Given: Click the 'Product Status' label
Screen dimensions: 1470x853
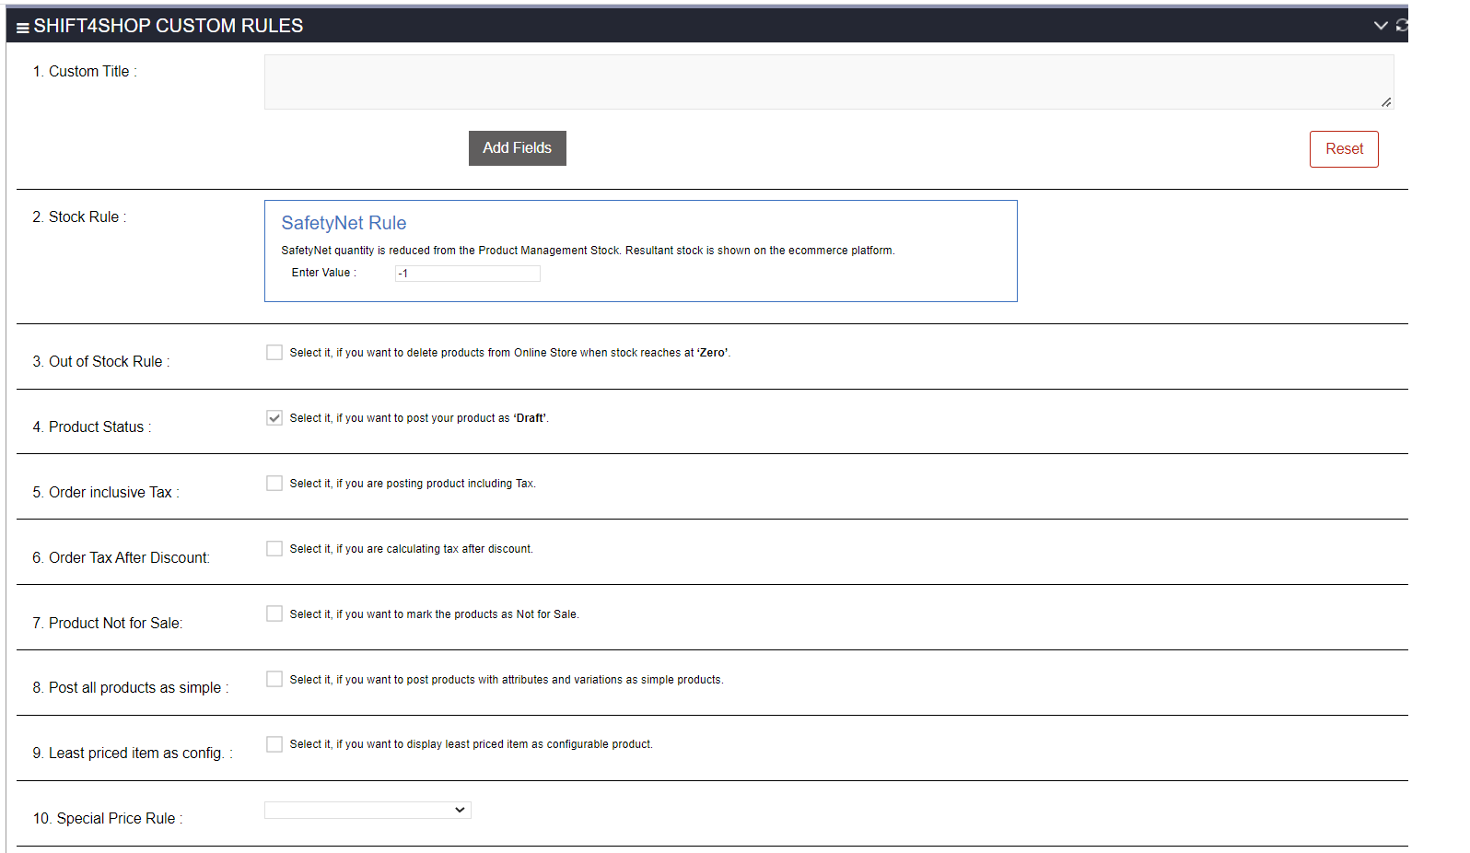Looking at the screenshot, I should tap(92, 427).
